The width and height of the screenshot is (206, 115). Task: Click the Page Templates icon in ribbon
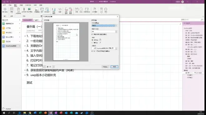(x=95, y=10)
